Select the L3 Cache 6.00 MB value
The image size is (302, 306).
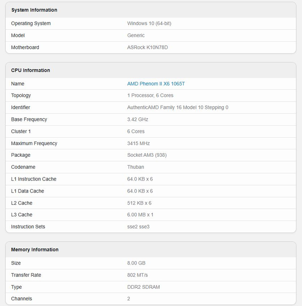140,215
